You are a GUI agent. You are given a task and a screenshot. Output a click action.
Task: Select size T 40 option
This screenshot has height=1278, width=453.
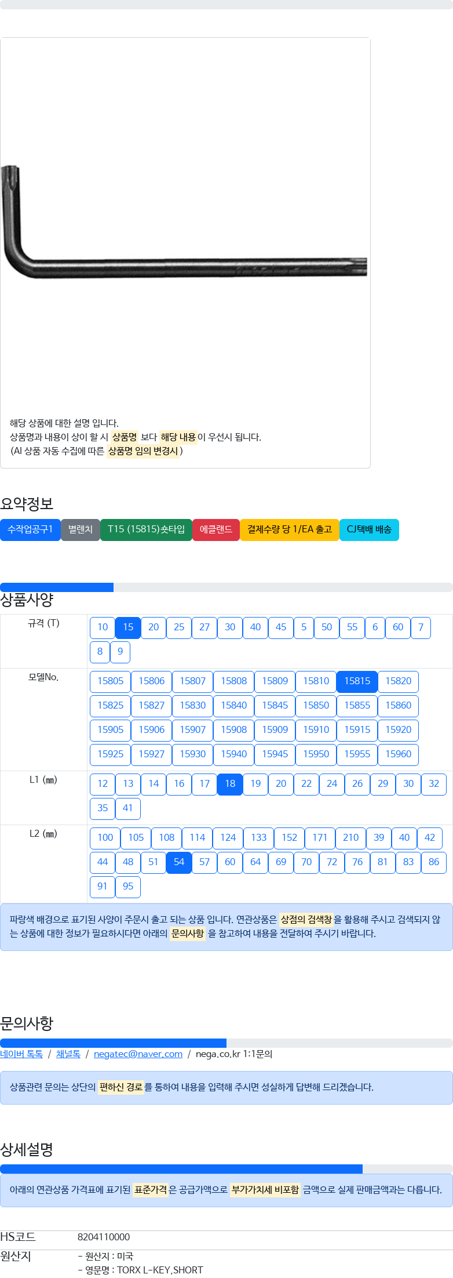point(255,627)
